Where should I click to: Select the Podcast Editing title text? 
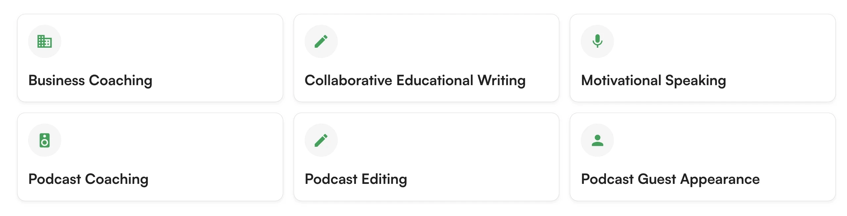356,179
